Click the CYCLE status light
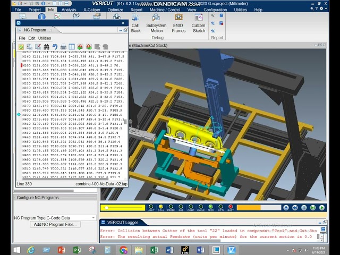Viewport: 340px width, 255px height. coord(201,208)
